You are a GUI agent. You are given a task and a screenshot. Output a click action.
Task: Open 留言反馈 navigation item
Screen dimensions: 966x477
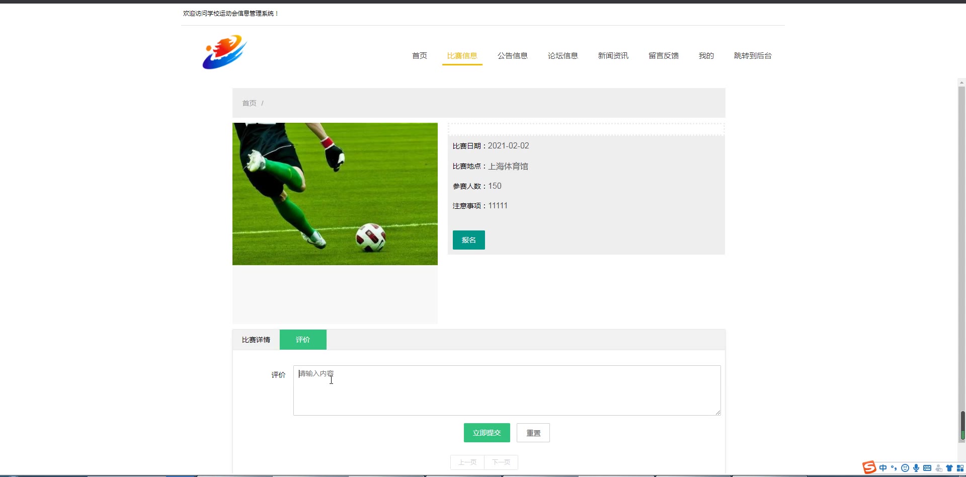(663, 55)
